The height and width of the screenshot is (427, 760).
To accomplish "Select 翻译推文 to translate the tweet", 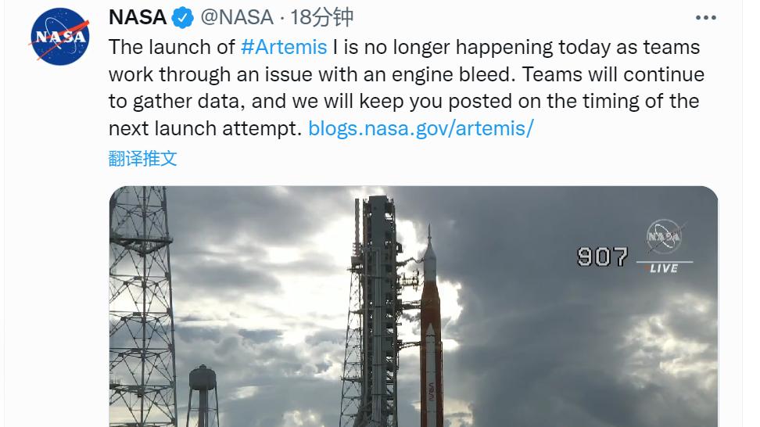I will [142, 159].
